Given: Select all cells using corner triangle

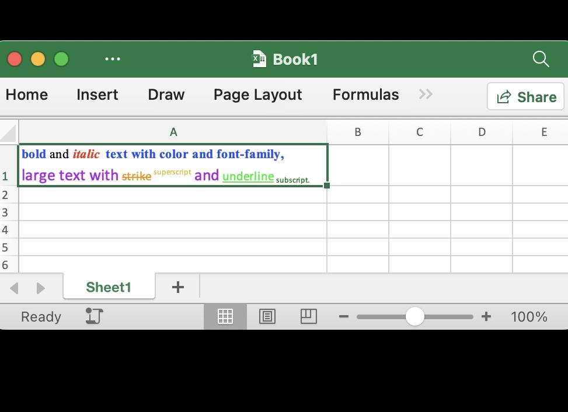Looking at the screenshot, I should (9, 134).
